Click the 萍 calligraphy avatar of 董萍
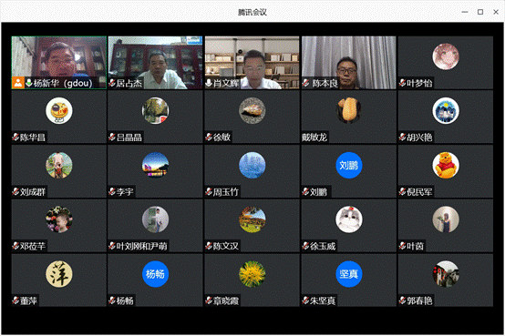The height and width of the screenshot is (336, 505). coord(59,274)
